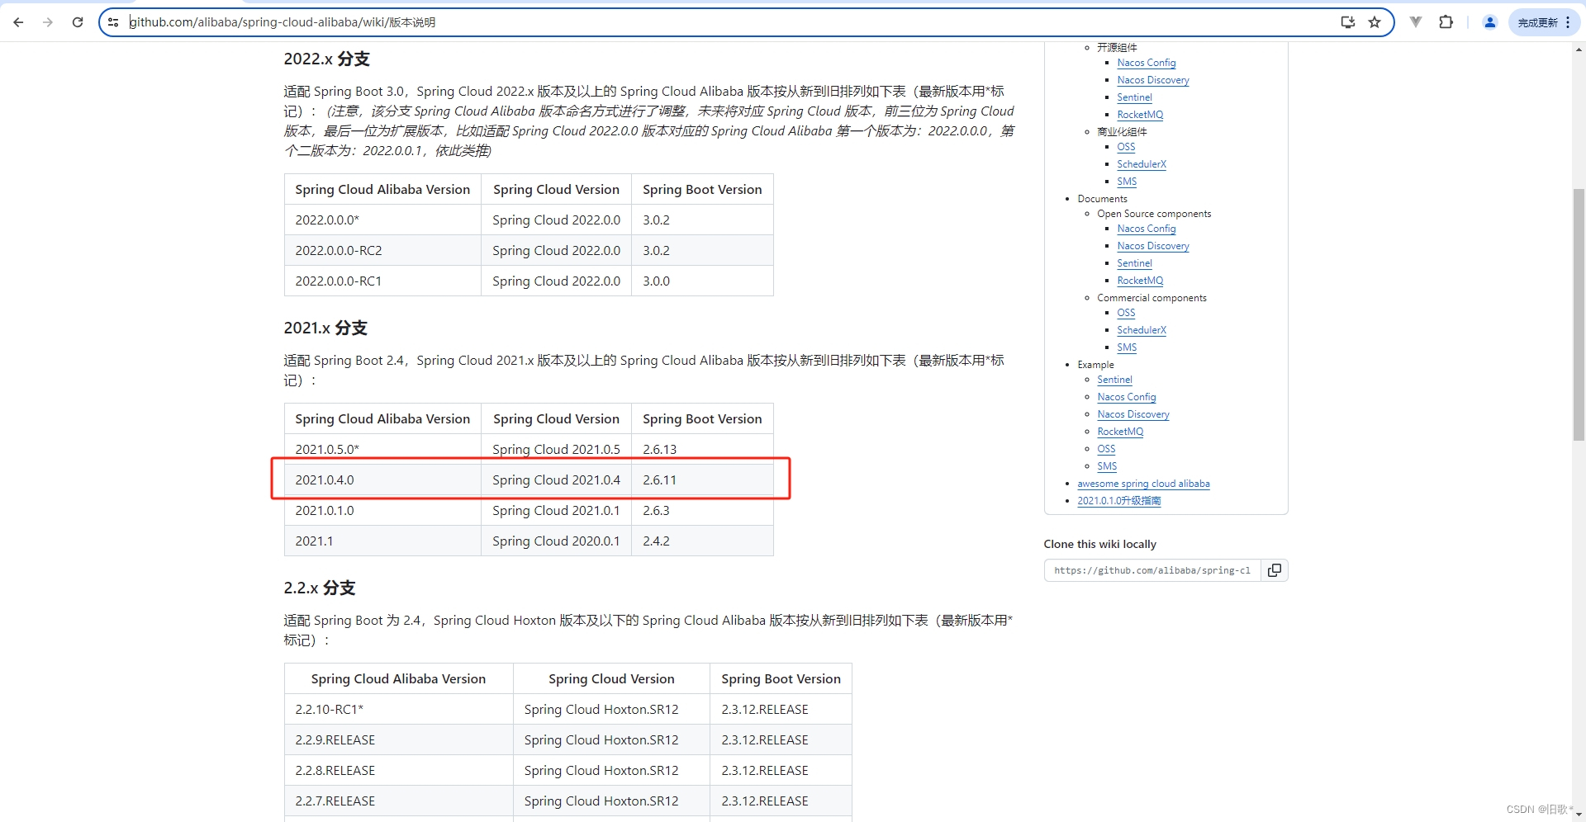Click the browser forward arrow
1586x822 pixels.
pyautogui.click(x=48, y=22)
